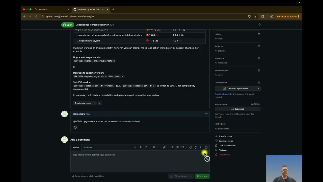Click Create sub-issue button

[x=83, y=103]
